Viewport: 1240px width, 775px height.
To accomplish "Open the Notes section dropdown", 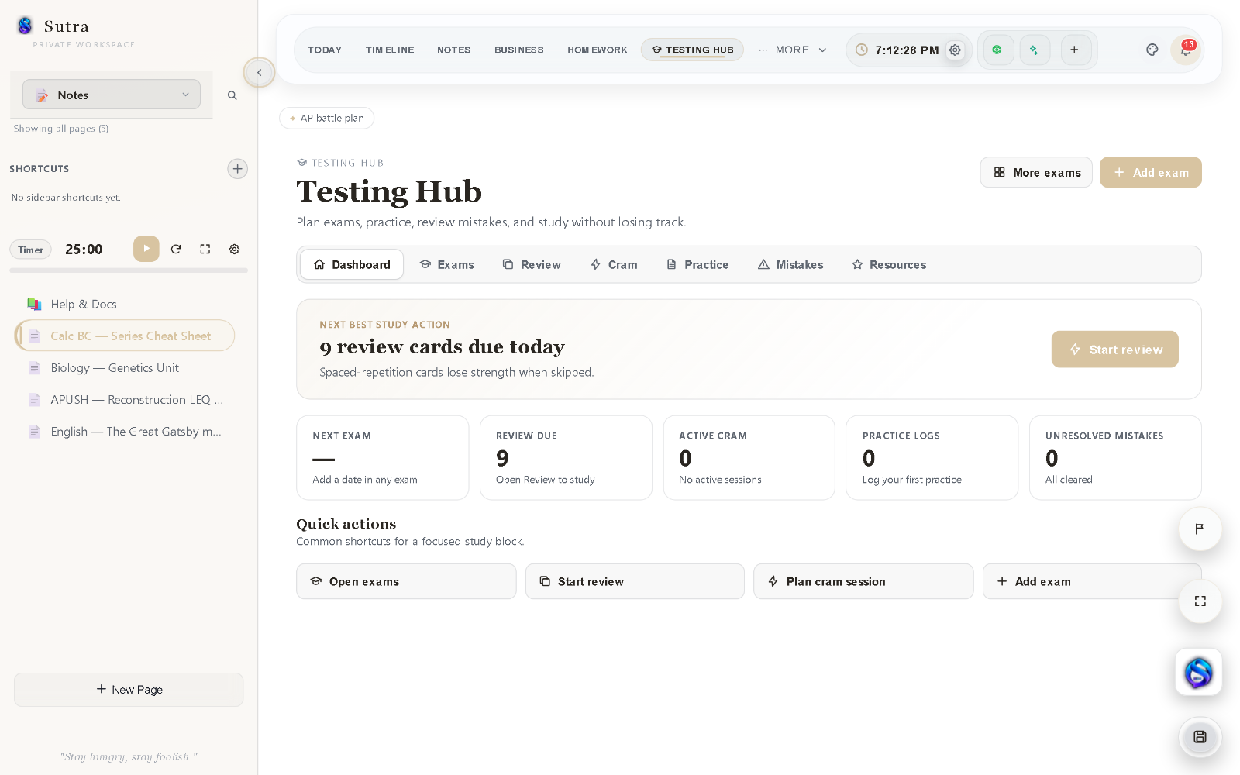I will coord(112,95).
